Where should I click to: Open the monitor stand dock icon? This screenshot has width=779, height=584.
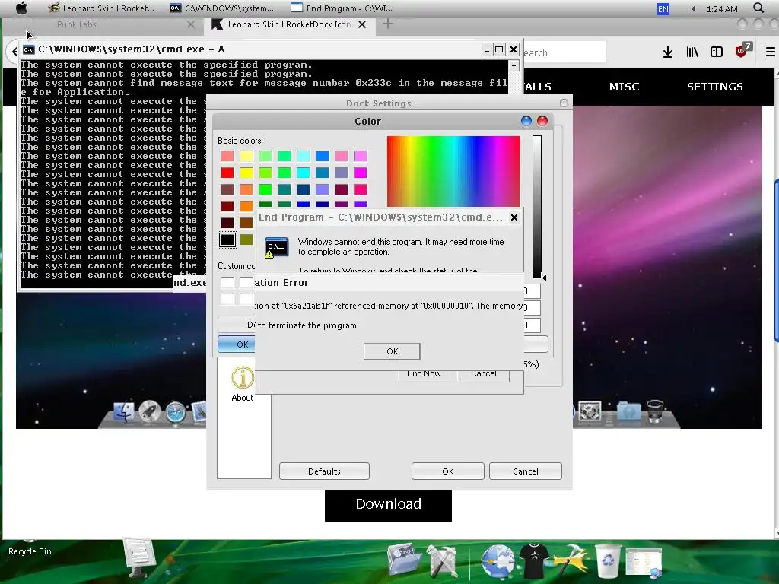138,557
